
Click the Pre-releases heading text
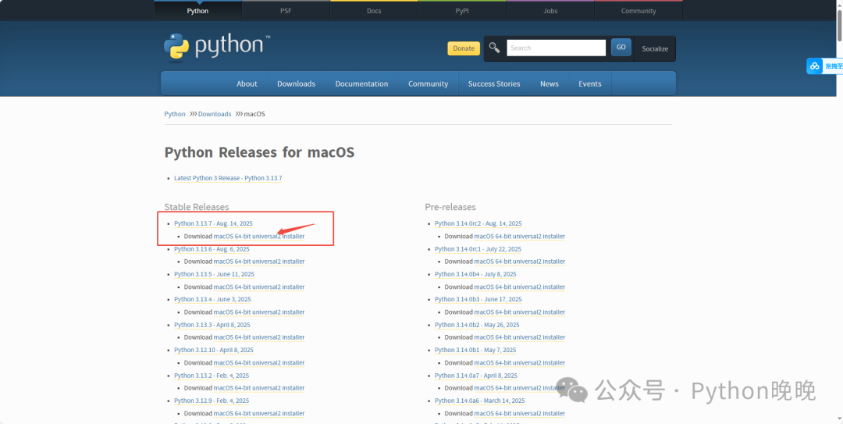coord(450,207)
